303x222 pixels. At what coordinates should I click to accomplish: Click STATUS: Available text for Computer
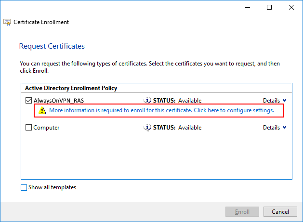coord(177,128)
